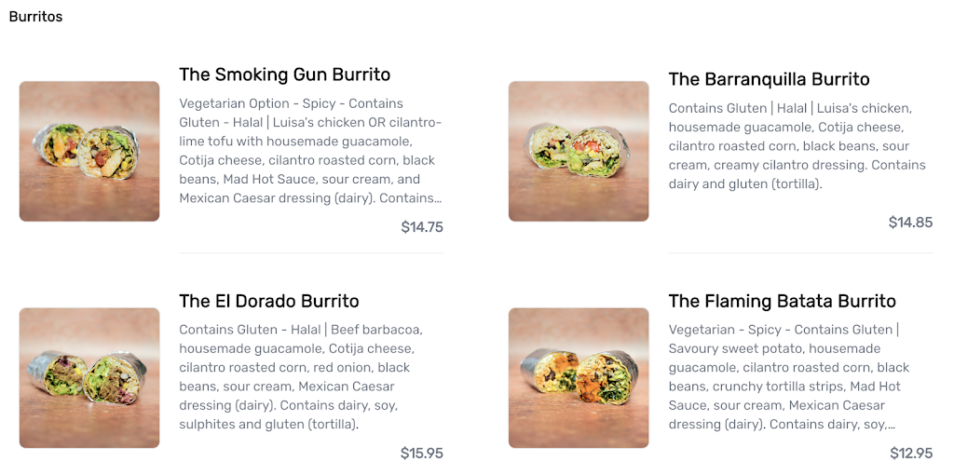Viewport: 954px width, 475px height.
Task: Open The El Dorado Burrito photo
Action: 89,378
